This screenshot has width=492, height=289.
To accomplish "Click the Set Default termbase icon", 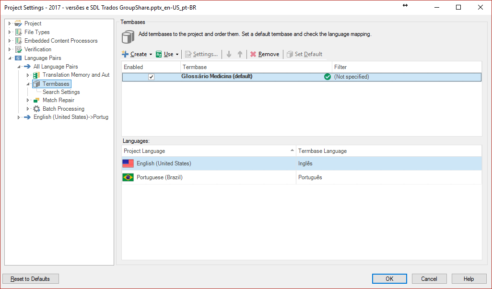I will coord(290,54).
